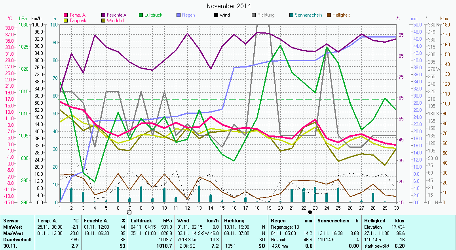Click the full moon symbol below day 7
The image size is (456, 250).
129,212
